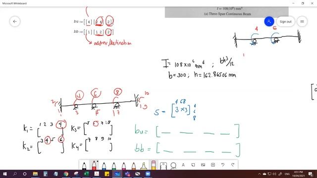Open the blue invite people button

pyautogui.click(x=269, y=21)
